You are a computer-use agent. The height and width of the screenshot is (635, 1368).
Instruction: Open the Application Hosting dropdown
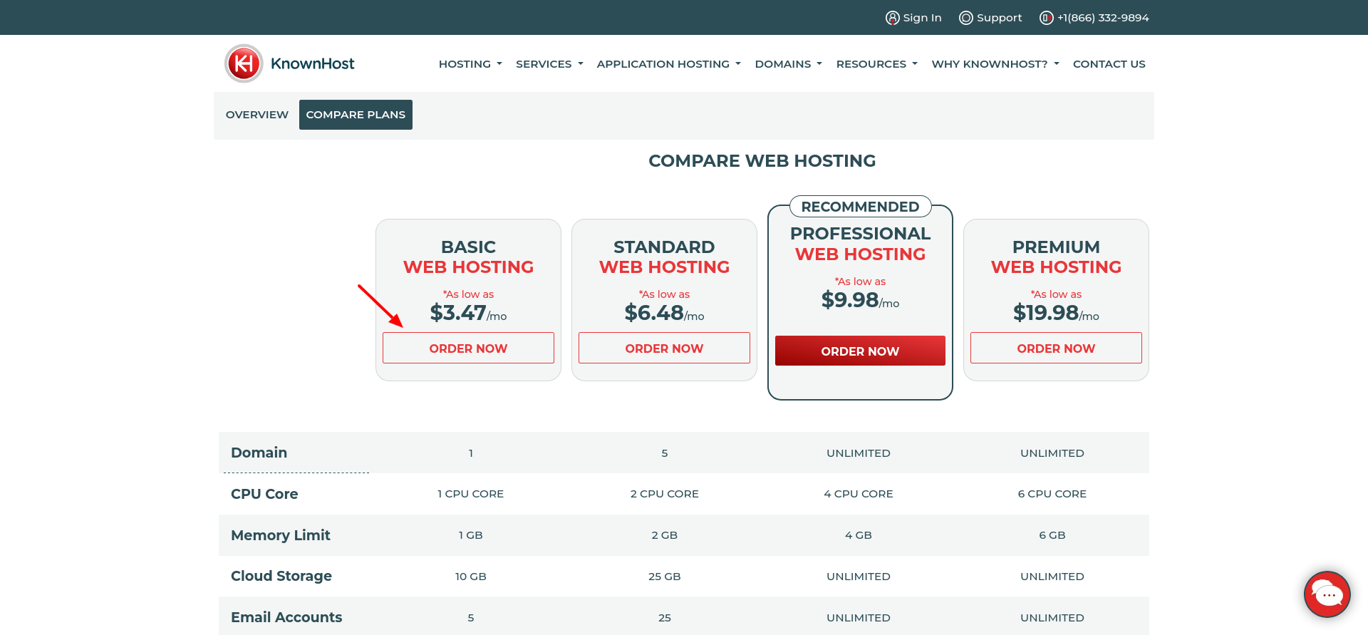668,64
